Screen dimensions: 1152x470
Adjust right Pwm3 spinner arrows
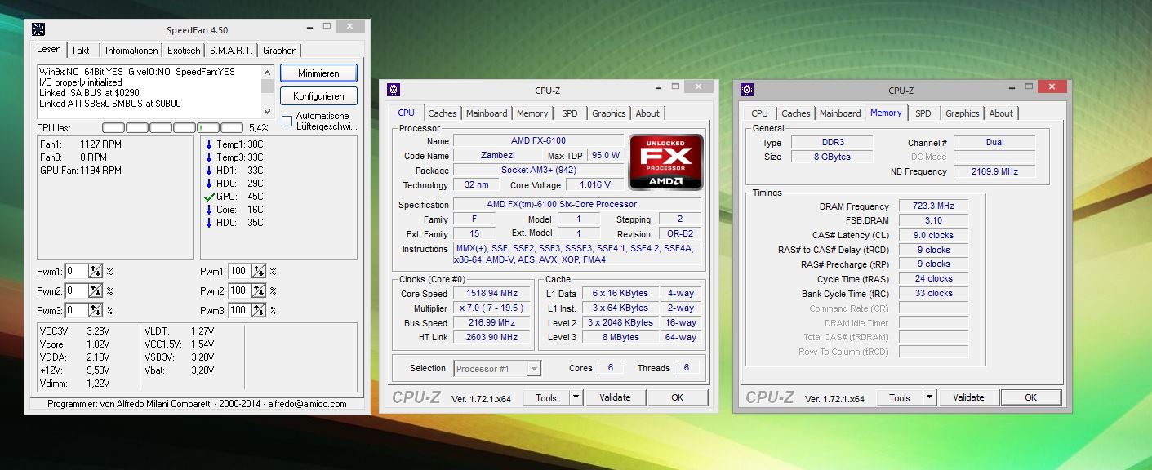(259, 310)
